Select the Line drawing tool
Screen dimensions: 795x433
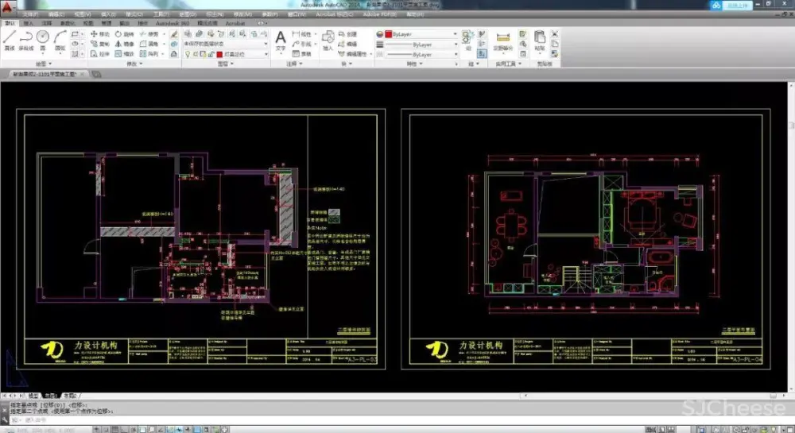(9, 38)
